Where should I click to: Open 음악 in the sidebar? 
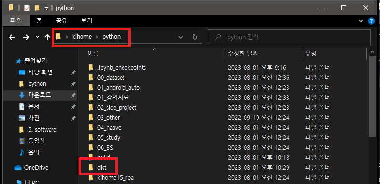(x=34, y=152)
